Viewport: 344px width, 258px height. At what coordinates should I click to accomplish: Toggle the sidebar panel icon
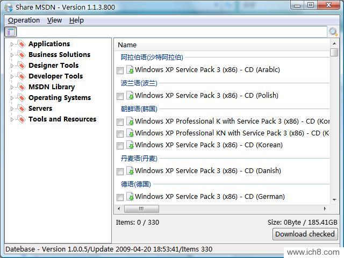(x=11, y=32)
